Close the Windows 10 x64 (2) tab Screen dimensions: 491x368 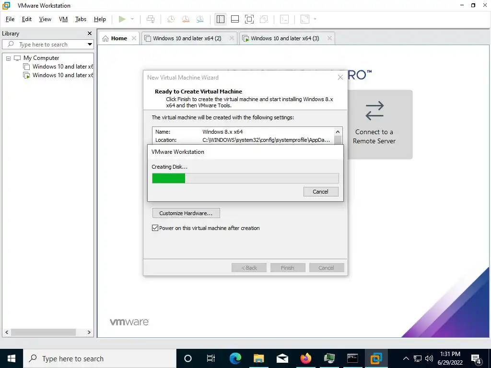232,38
